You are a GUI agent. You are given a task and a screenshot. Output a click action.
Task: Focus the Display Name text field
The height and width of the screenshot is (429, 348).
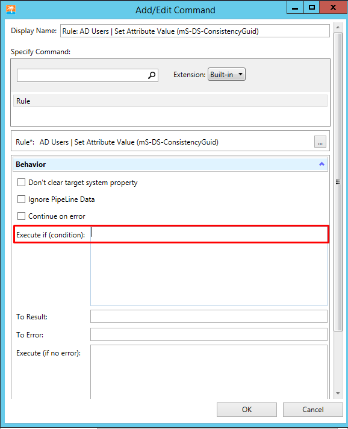pyautogui.click(x=195, y=31)
